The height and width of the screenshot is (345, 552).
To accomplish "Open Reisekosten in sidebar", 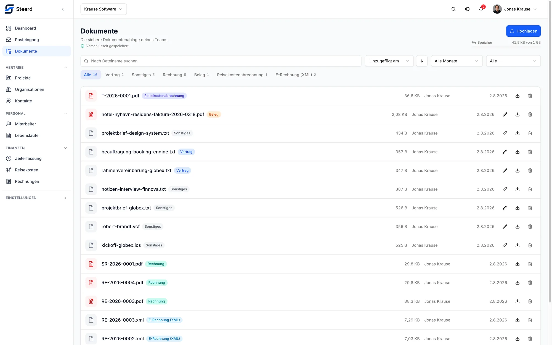I will coord(36,170).
